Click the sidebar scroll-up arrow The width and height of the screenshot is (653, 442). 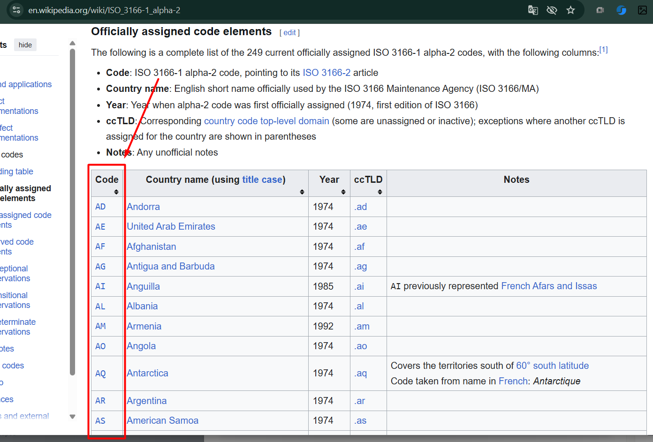[x=72, y=43]
